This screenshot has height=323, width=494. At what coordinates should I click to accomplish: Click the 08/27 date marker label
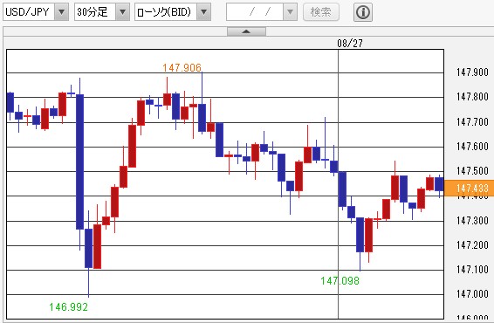pos(350,43)
